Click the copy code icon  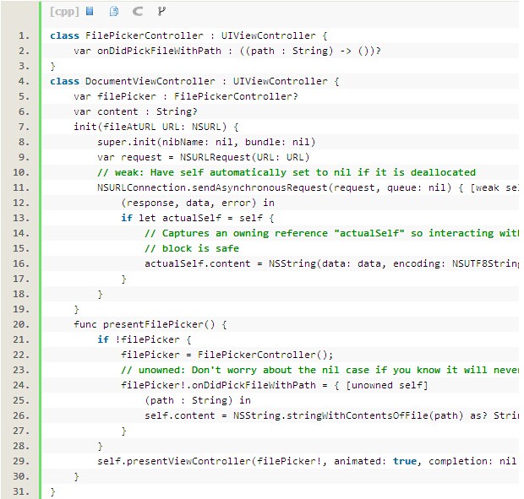coord(114,11)
